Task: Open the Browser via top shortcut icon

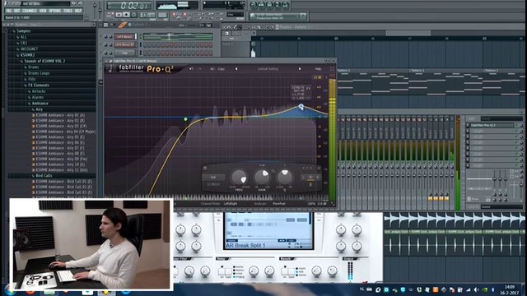Action: tap(277, 5)
